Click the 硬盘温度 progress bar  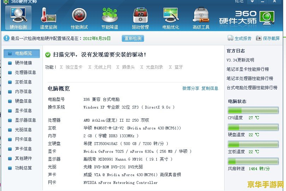coord(253,127)
